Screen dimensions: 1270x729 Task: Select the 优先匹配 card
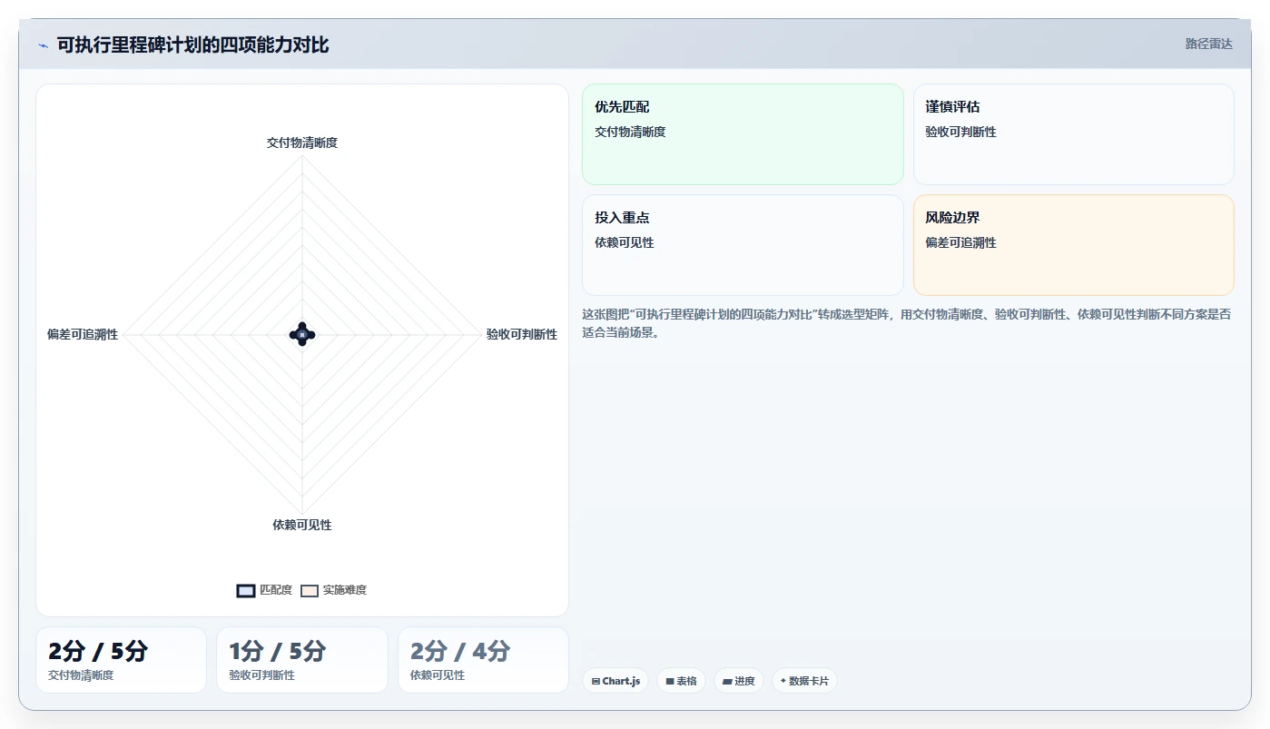(x=743, y=134)
